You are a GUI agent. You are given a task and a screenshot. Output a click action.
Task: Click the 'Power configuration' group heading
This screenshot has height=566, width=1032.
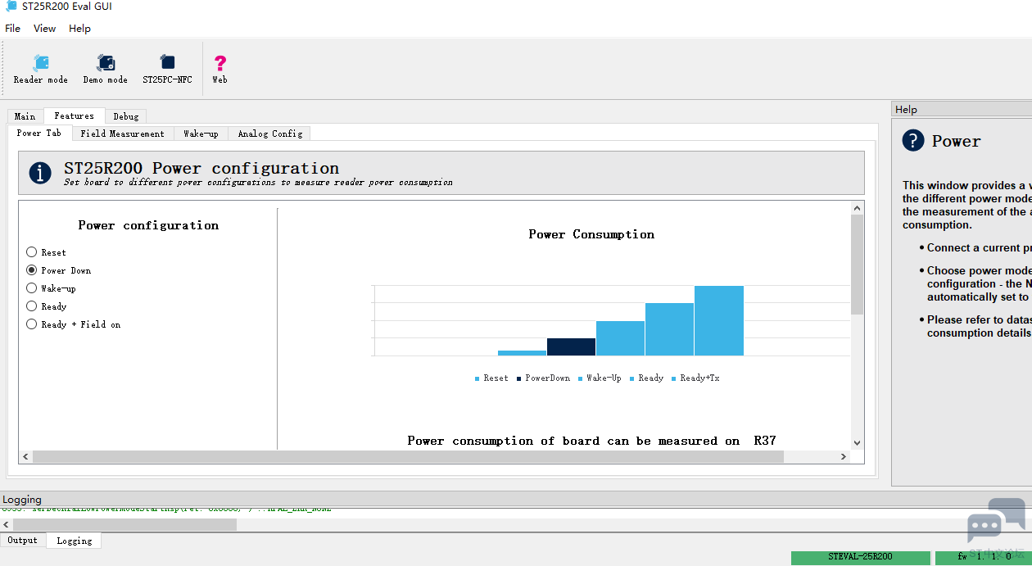point(148,225)
